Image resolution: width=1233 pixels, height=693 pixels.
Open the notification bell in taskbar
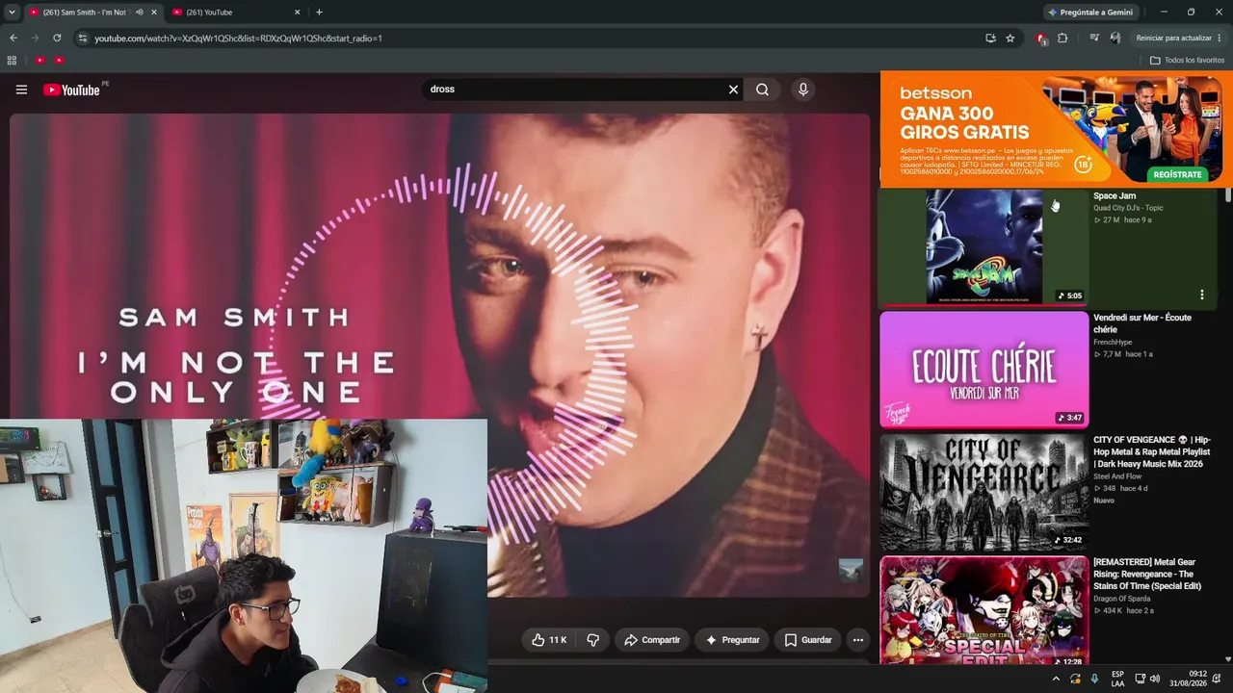coord(1218,680)
